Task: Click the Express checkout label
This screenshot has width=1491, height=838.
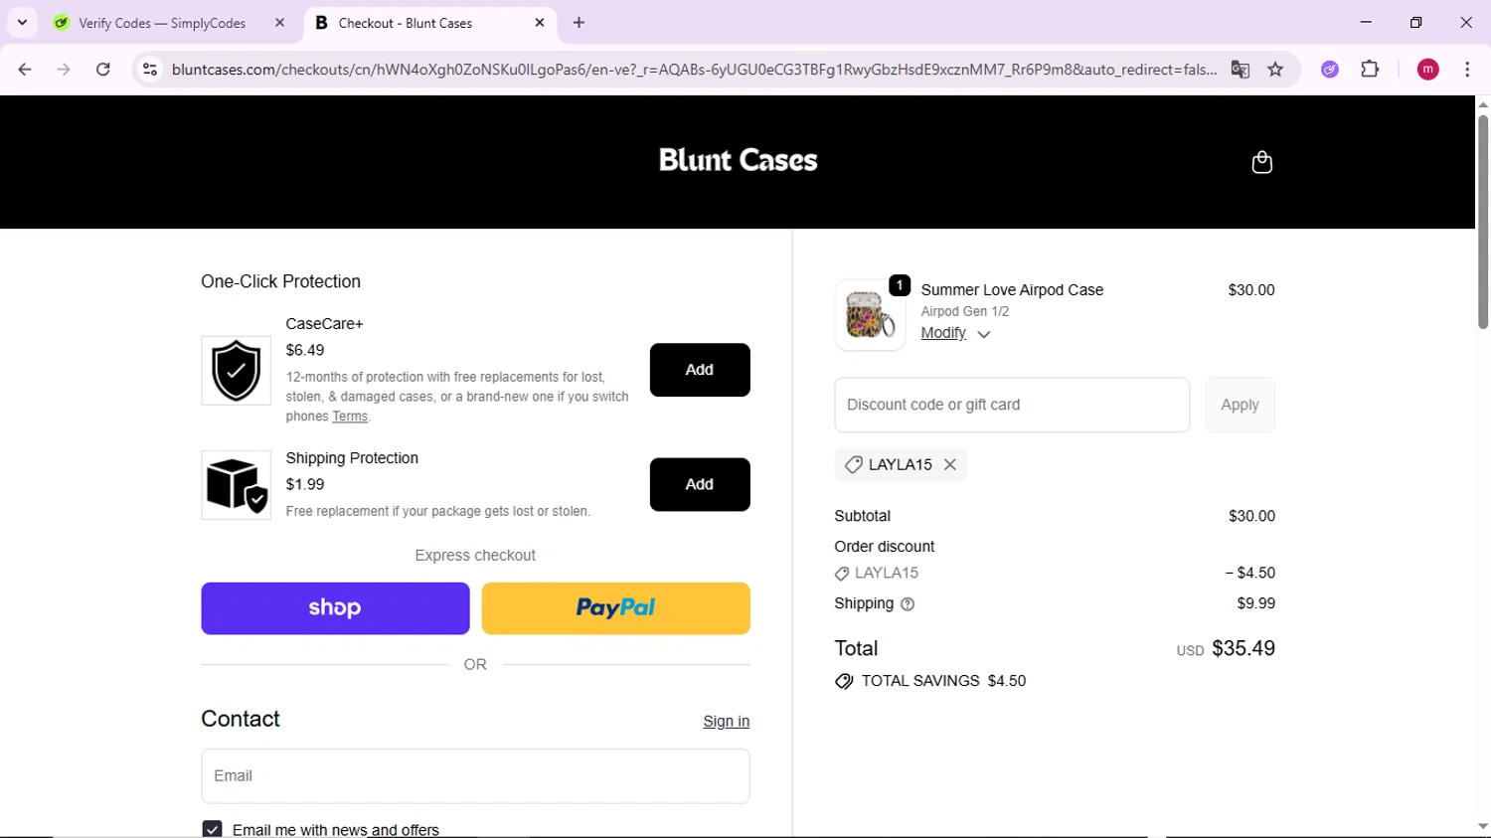Action: click(475, 556)
